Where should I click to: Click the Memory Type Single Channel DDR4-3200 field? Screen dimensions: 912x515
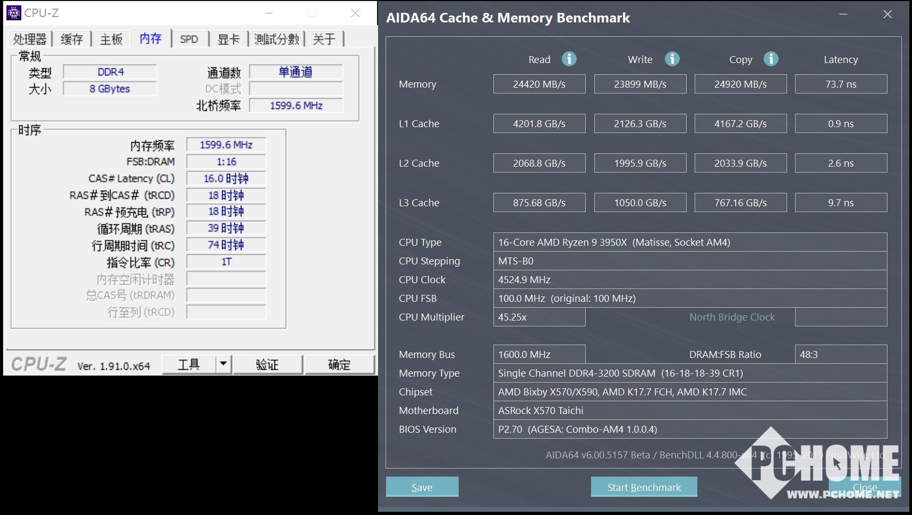(690, 373)
